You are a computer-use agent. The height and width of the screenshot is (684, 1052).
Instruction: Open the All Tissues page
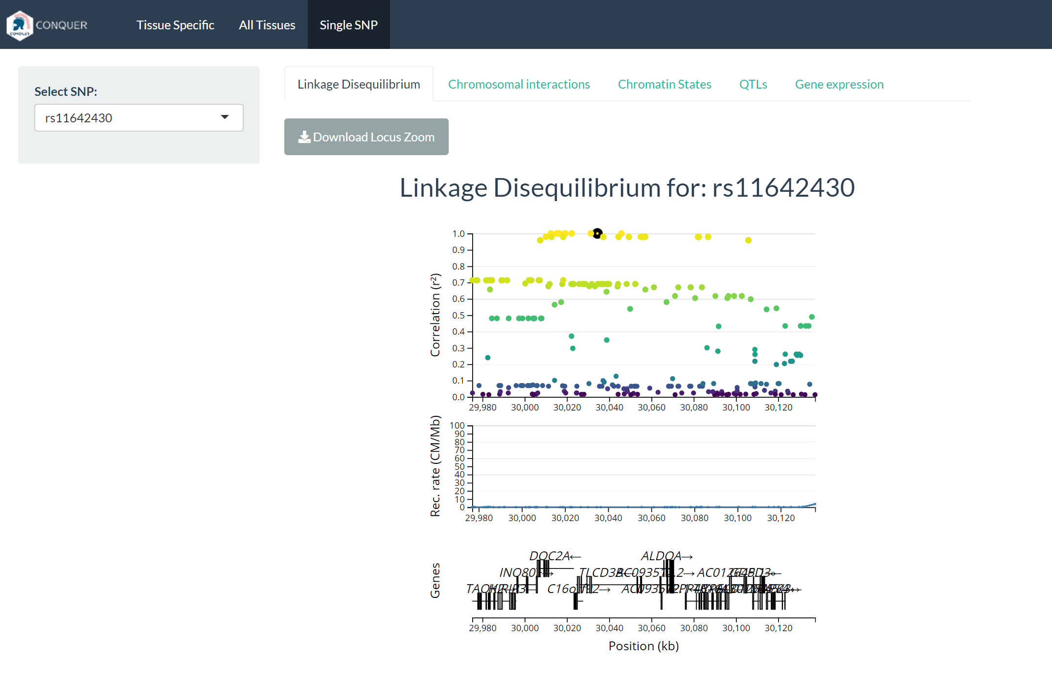pyautogui.click(x=267, y=25)
